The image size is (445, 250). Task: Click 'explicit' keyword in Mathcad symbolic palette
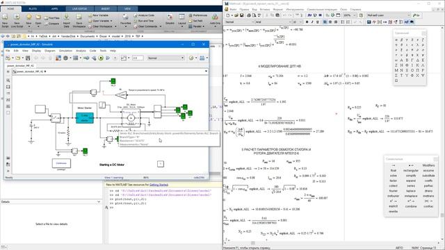click(394, 206)
